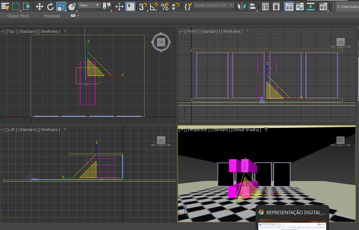
Task: Click the Select by Name icon
Action: [5, 6]
